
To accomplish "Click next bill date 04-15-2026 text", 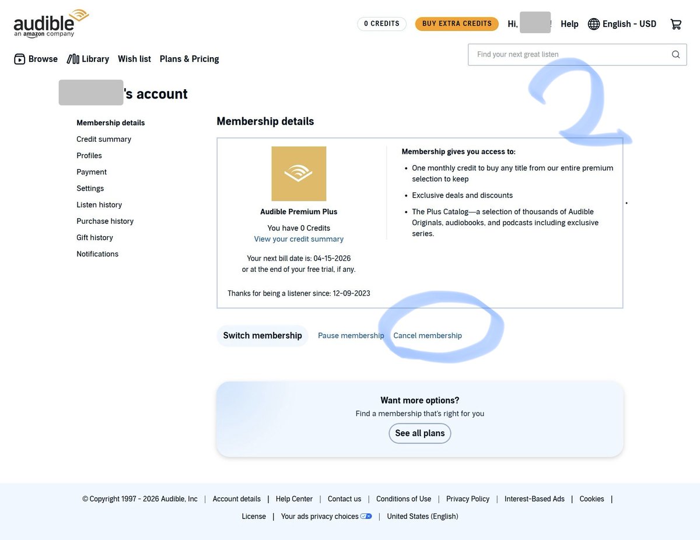I will point(299,258).
